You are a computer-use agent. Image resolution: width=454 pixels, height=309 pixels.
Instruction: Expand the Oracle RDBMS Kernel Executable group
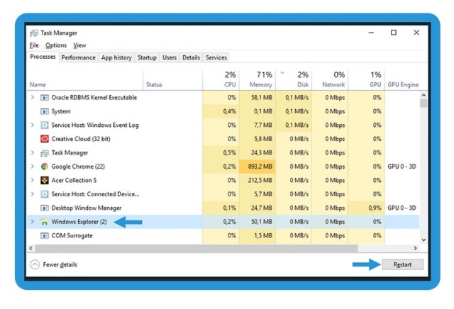[x=33, y=98]
